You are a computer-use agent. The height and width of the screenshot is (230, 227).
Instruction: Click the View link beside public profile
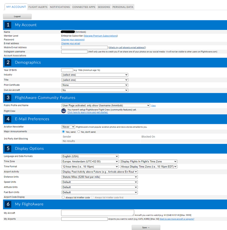tap(153, 106)
